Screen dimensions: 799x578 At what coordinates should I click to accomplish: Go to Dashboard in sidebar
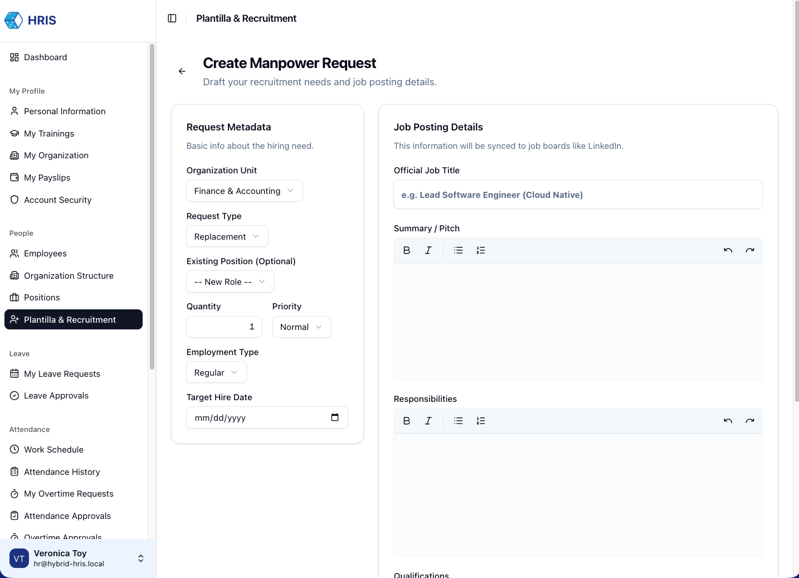coord(45,57)
